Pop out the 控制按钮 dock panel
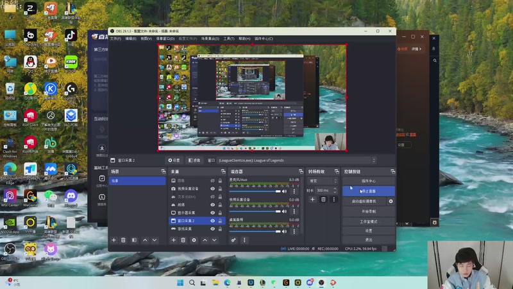Image resolution: width=513 pixels, height=289 pixels. click(x=392, y=171)
